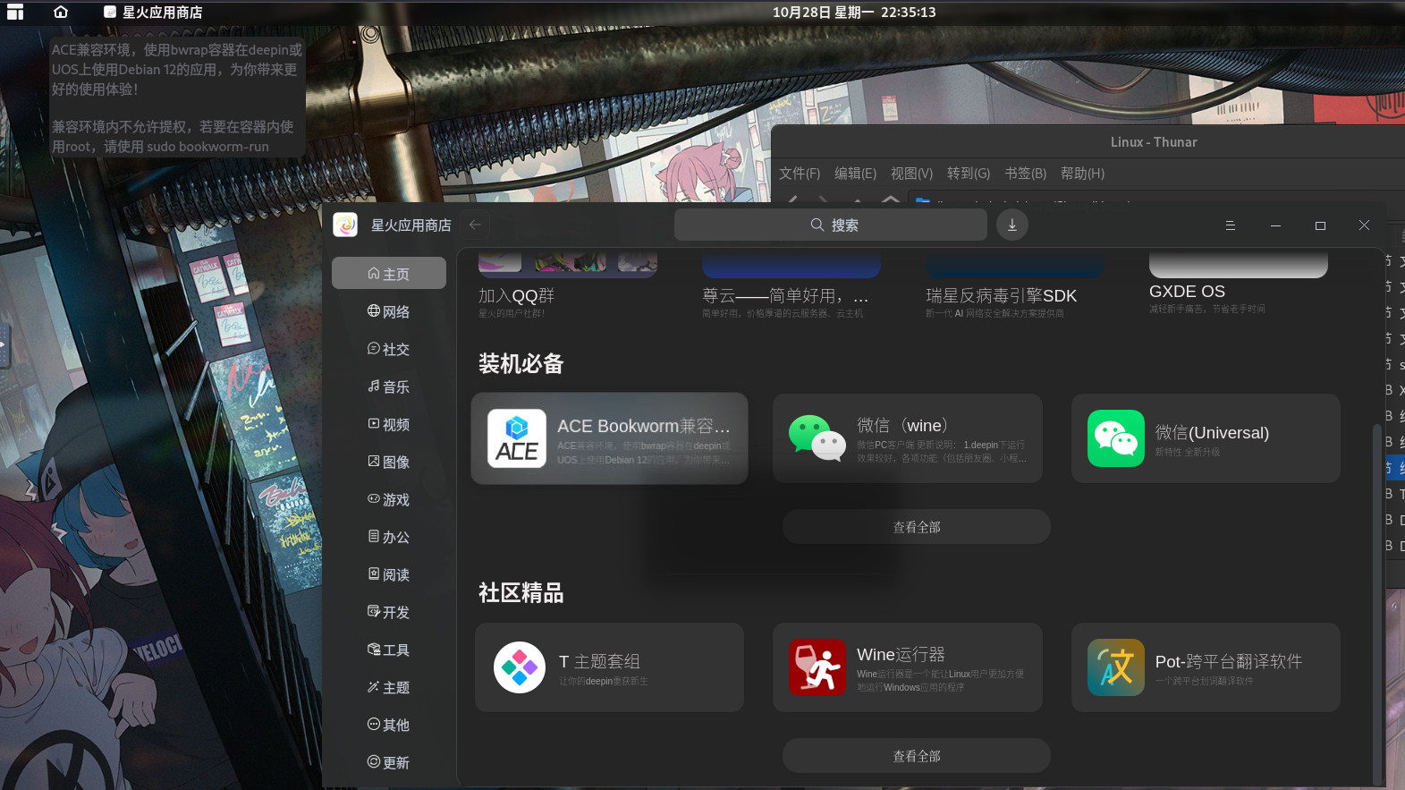This screenshot has height=790, width=1405.
Task: Click the date and time clock
Action: pos(854,13)
